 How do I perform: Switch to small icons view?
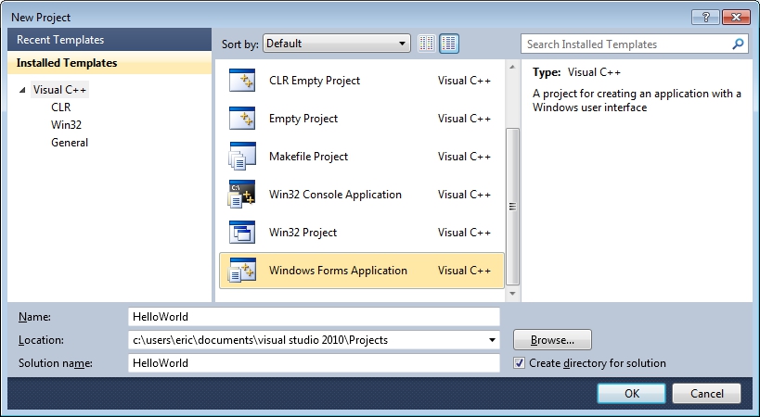427,44
